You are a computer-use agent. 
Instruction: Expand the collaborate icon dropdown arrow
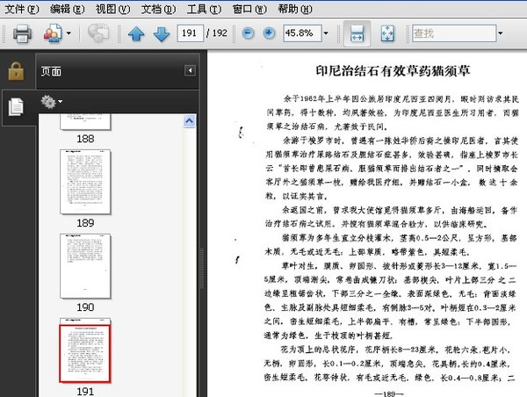click(x=69, y=33)
